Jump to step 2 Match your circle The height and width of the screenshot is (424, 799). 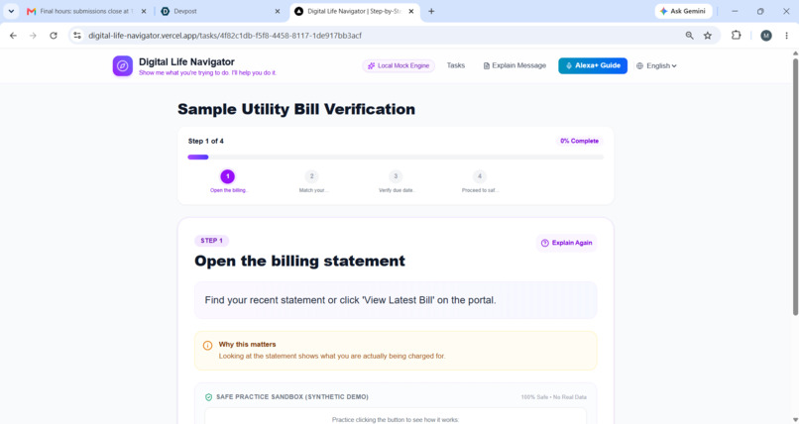point(311,176)
